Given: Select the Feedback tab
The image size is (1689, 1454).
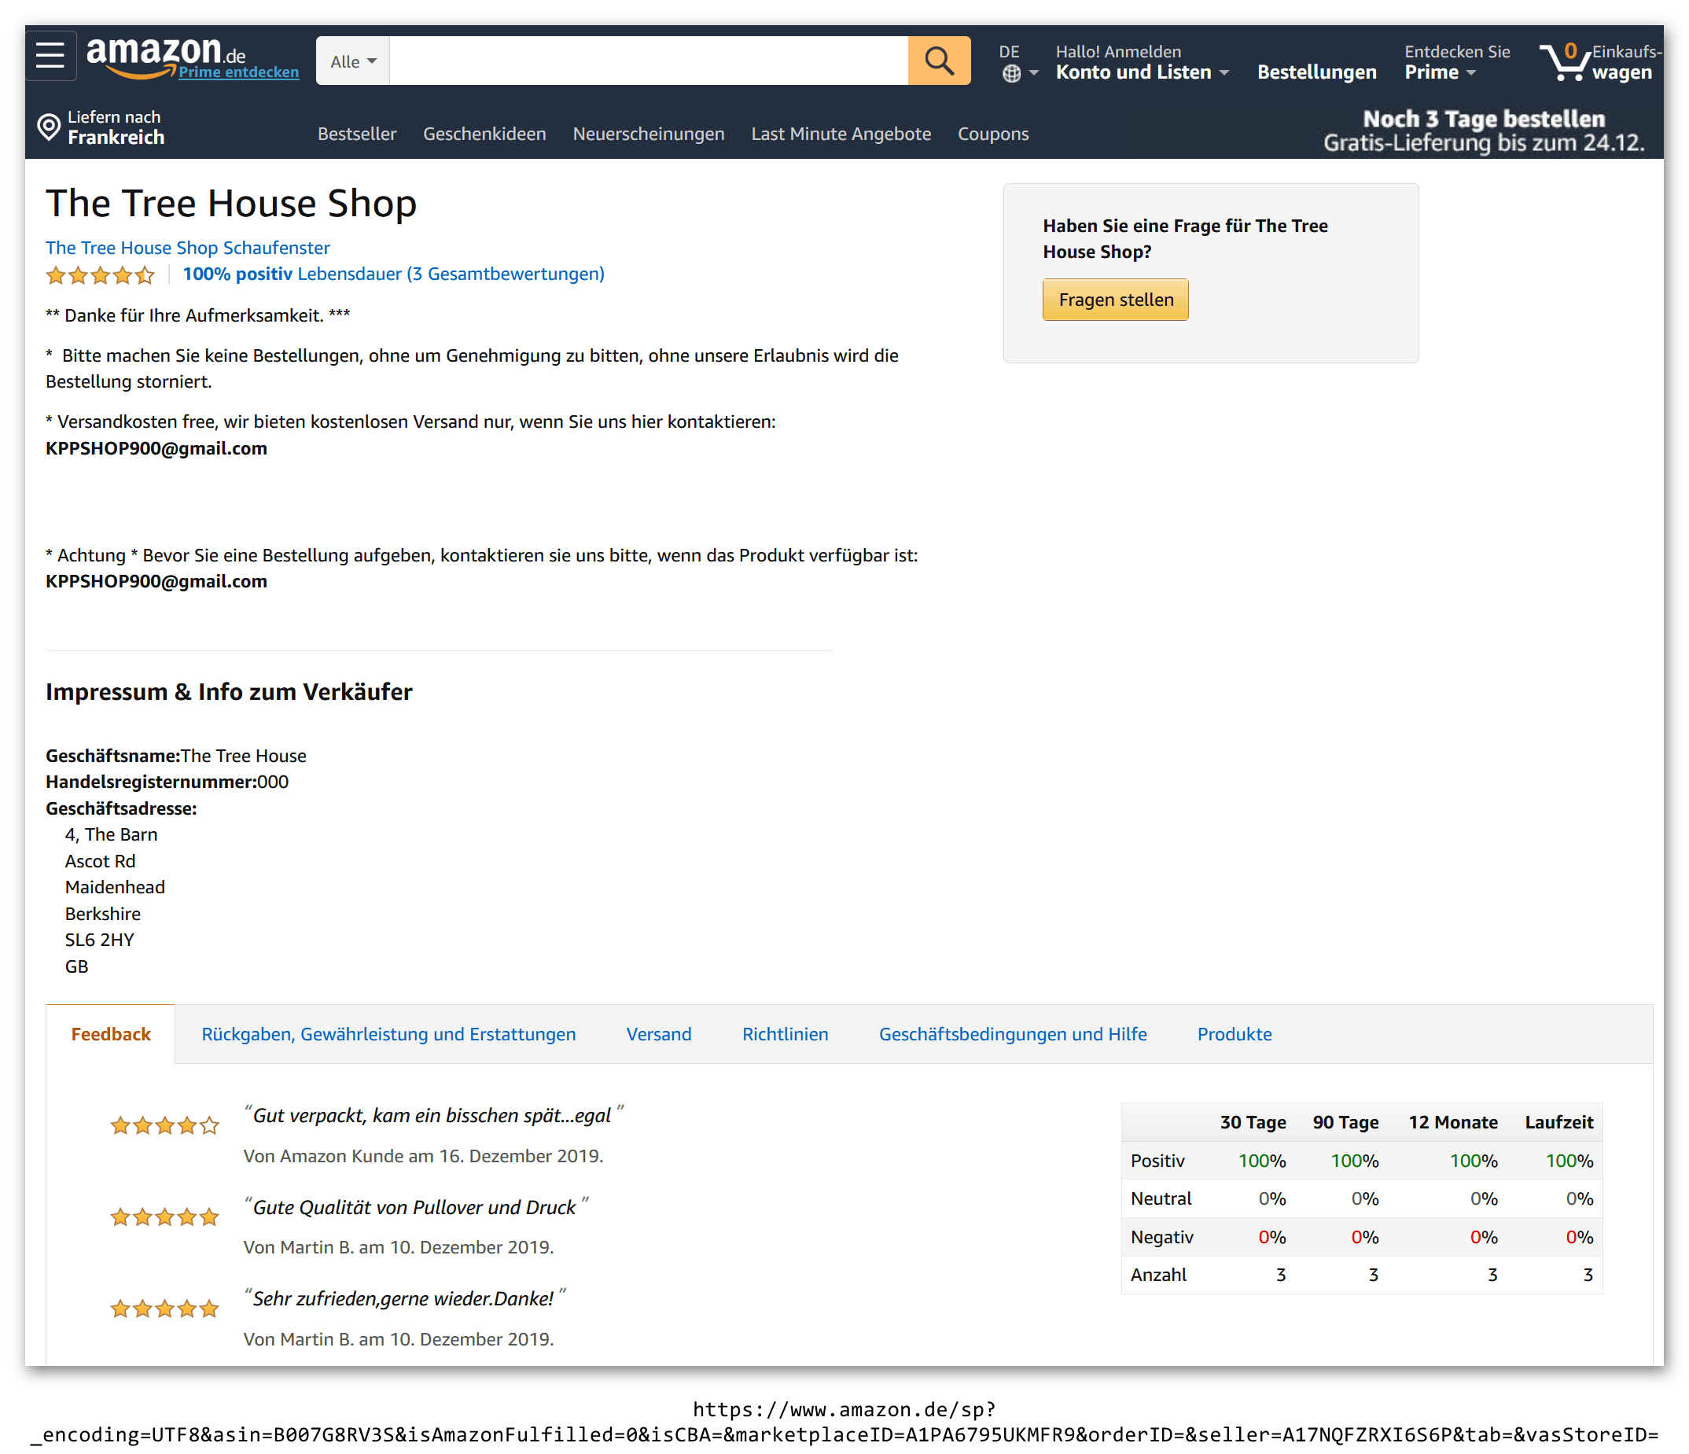Looking at the screenshot, I should (111, 1034).
